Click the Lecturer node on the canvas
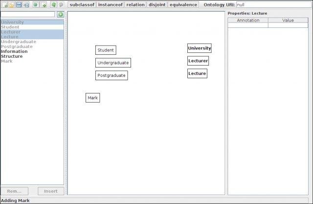 (x=198, y=61)
